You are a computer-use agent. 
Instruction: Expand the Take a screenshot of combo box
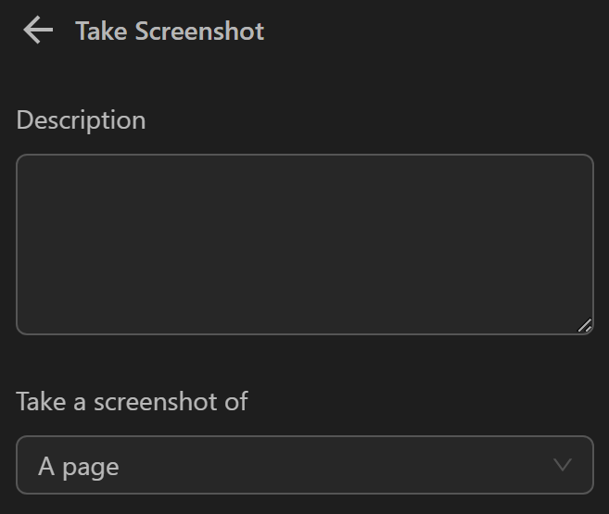point(304,465)
